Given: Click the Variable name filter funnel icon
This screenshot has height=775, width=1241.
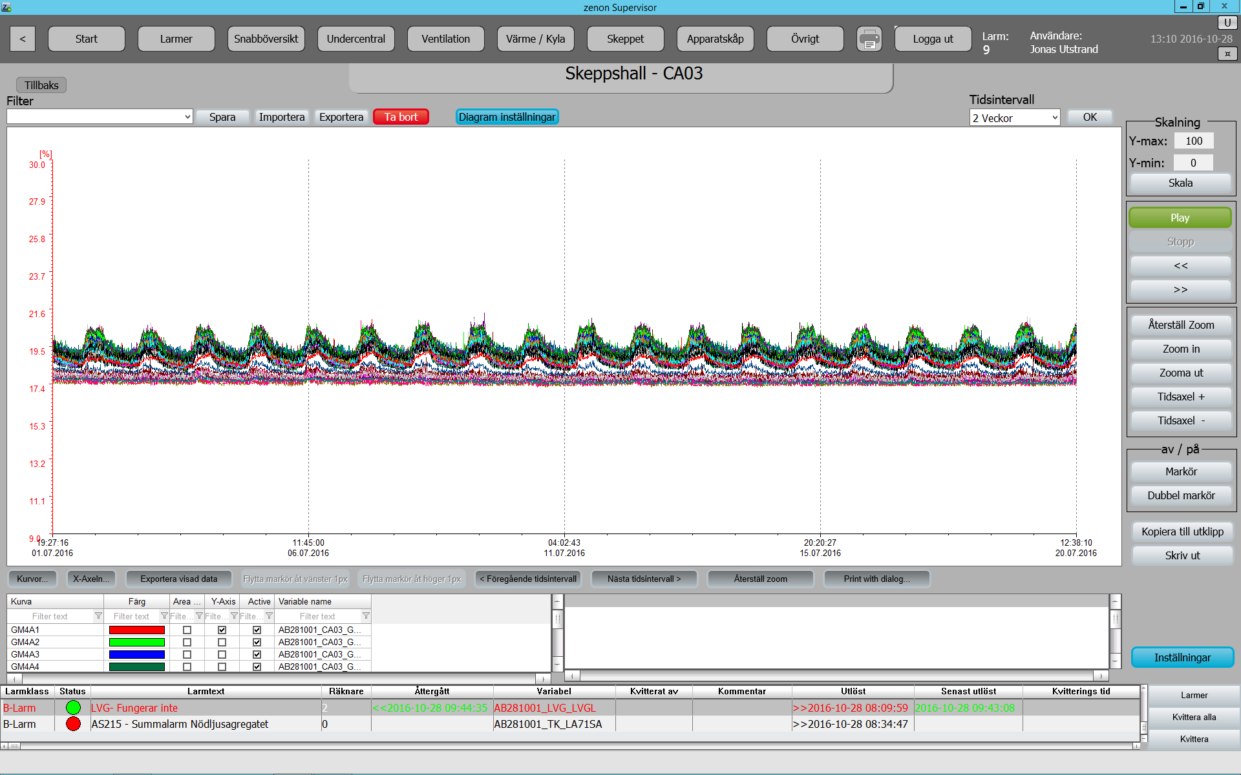Looking at the screenshot, I should [366, 616].
